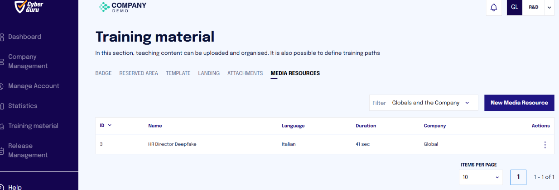Open the Help section
This screenshot has height=190, width=559.
click(x=15, y=187)
